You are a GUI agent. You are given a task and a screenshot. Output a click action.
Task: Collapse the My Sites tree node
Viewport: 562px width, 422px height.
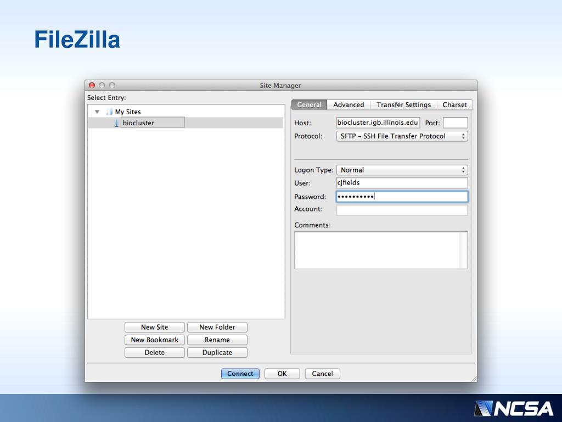click(97, 112)
